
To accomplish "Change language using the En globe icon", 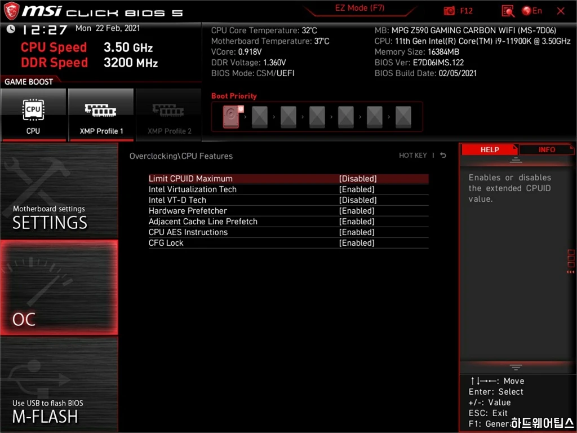I will 532,11.
